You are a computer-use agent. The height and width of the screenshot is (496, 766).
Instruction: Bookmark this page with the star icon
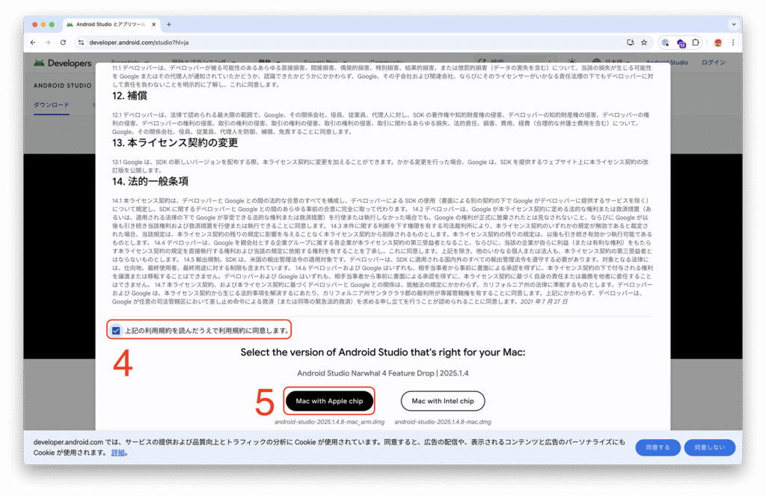coord(644,43)
